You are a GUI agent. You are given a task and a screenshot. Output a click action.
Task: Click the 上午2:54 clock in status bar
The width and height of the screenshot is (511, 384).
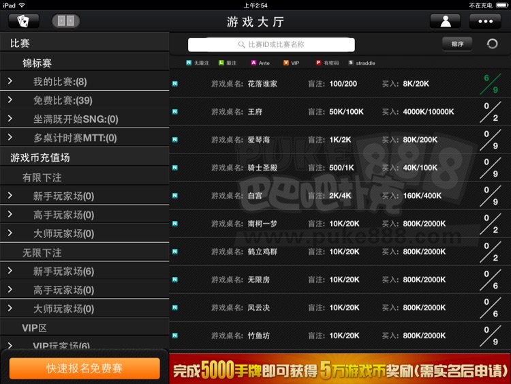pos(255,5)
